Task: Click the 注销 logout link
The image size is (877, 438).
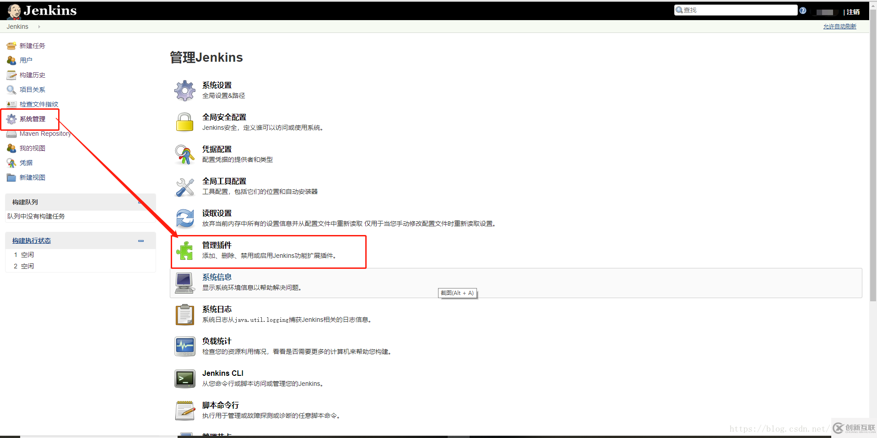Action: (854, 11)
